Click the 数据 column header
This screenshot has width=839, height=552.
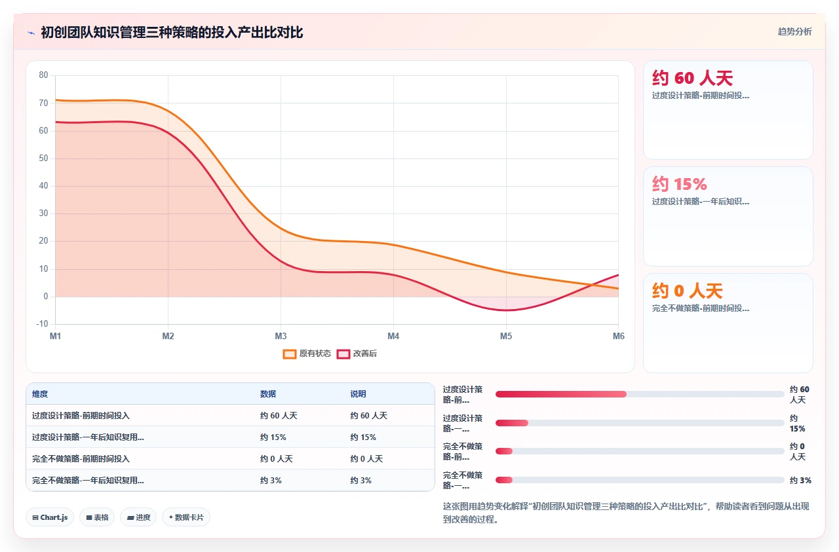(x=268, y=394)
